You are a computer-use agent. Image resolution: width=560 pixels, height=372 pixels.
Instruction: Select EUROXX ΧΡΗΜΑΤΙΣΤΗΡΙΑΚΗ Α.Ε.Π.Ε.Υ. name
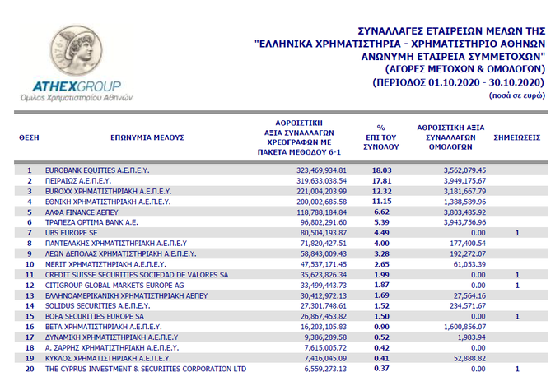108,192
